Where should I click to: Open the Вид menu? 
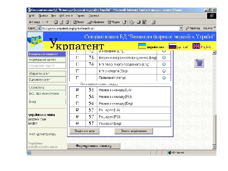[x=54, y=16]
